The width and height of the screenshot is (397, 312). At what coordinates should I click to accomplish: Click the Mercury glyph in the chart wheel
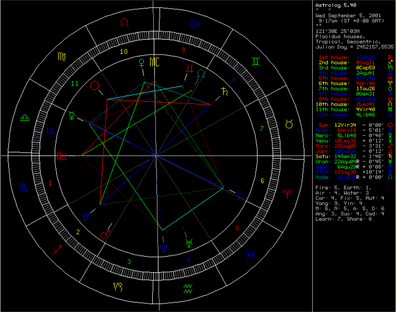(72, 115)
